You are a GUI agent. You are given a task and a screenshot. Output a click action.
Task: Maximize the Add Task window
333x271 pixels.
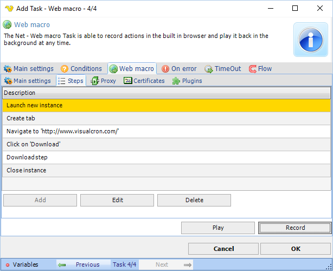295,8
